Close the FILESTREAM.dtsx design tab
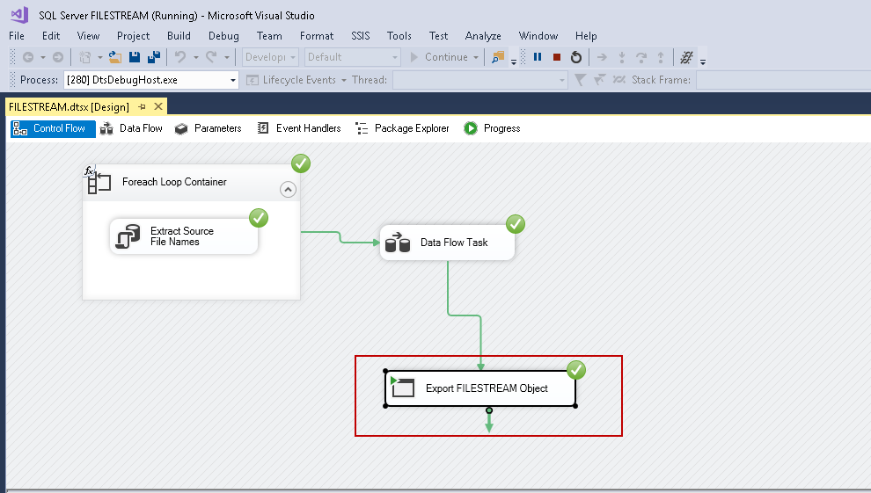Screen dimensions: 871x493 [158, 106]
